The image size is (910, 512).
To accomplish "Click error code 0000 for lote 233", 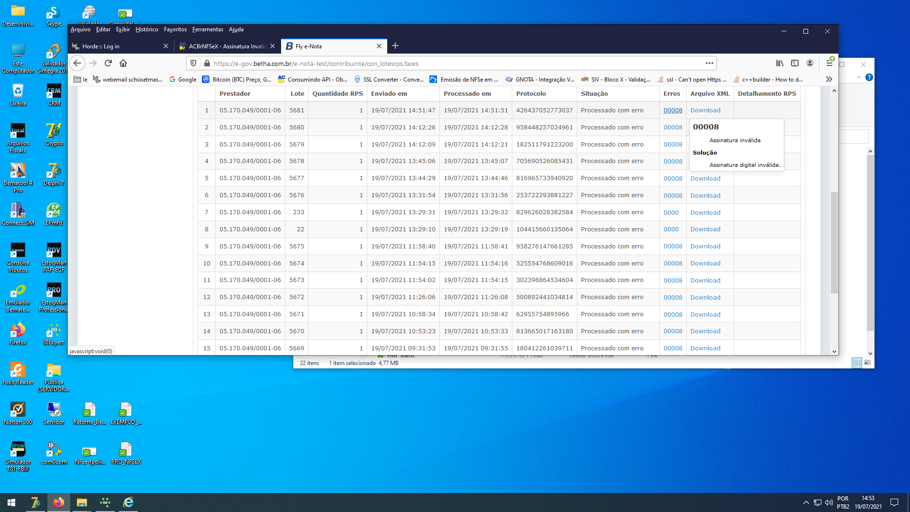I will tap(671, 213).
